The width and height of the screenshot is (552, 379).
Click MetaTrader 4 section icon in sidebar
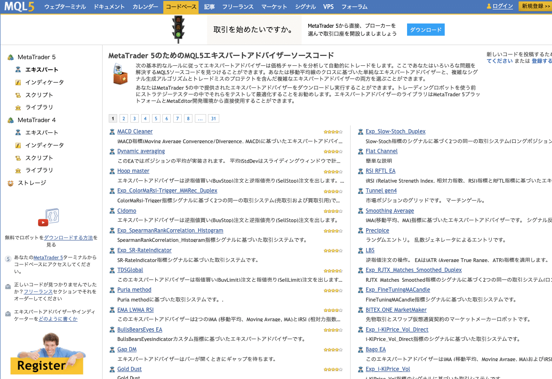click(10, 120)
